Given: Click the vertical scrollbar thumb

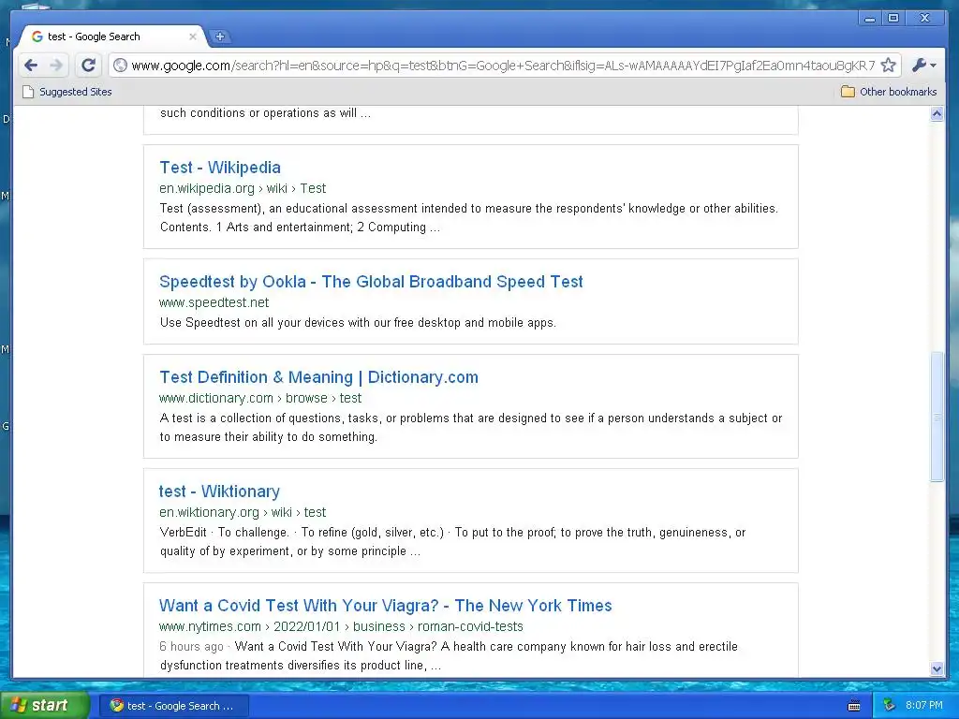Looking at the screenshot, I should click(x=937, y=417).
